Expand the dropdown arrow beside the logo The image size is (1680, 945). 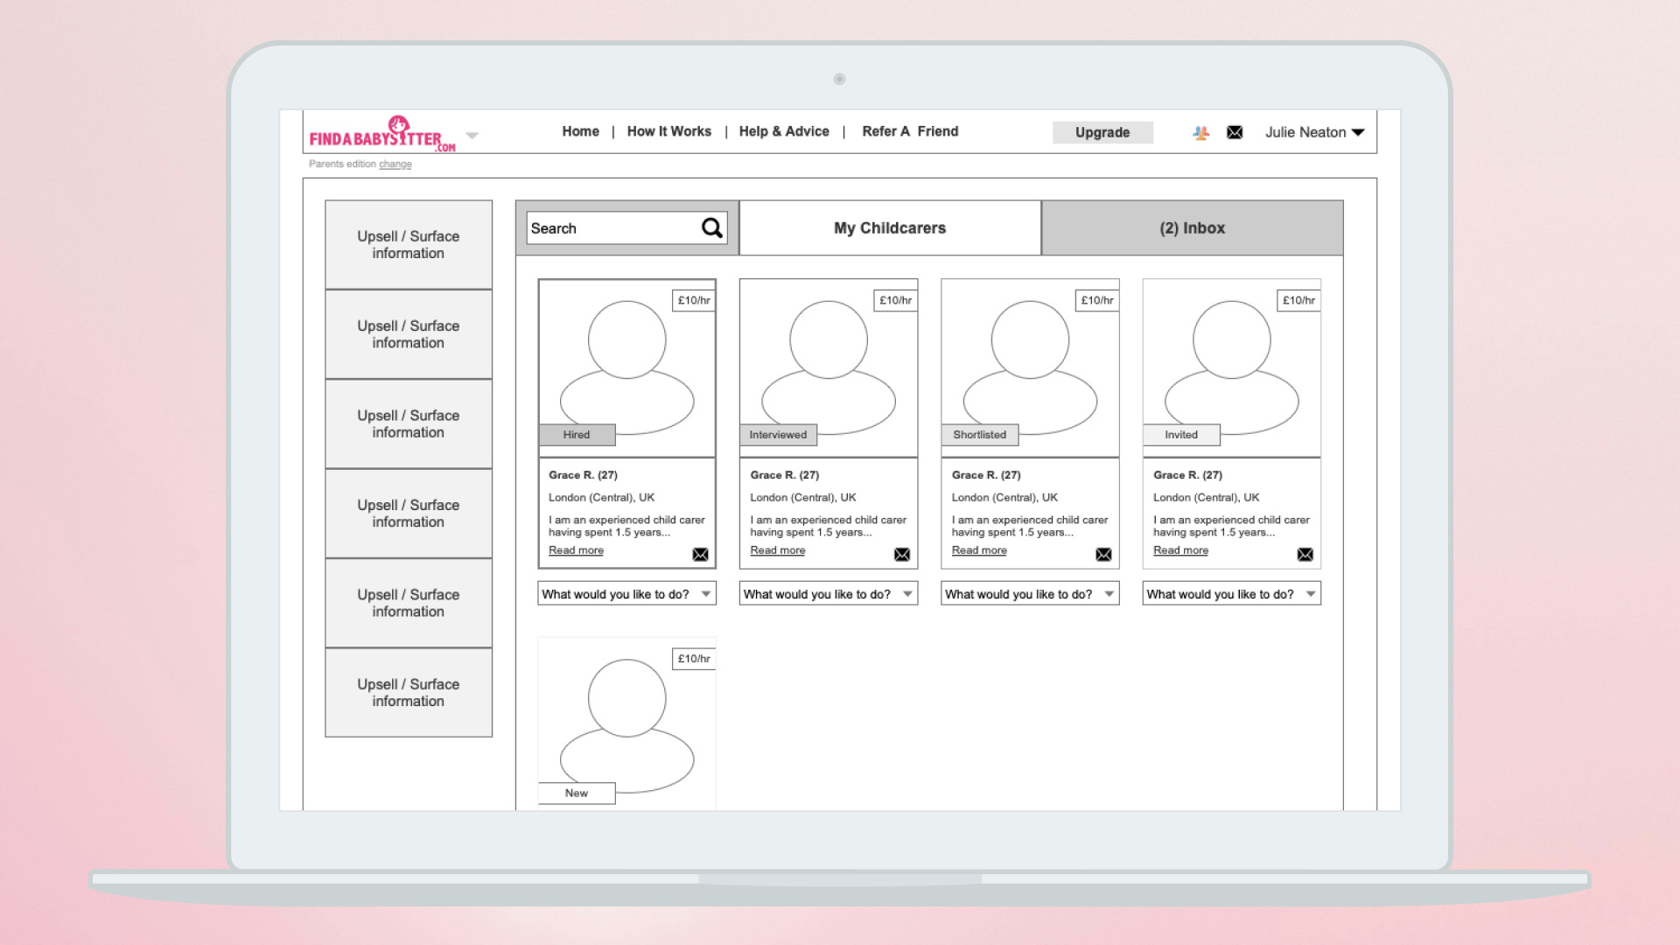[472, 136]
